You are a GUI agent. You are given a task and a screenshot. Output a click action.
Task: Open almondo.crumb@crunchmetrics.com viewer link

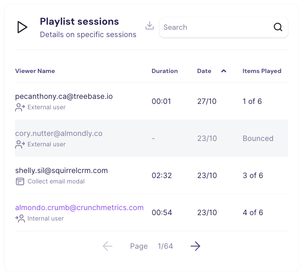(79, 207)
